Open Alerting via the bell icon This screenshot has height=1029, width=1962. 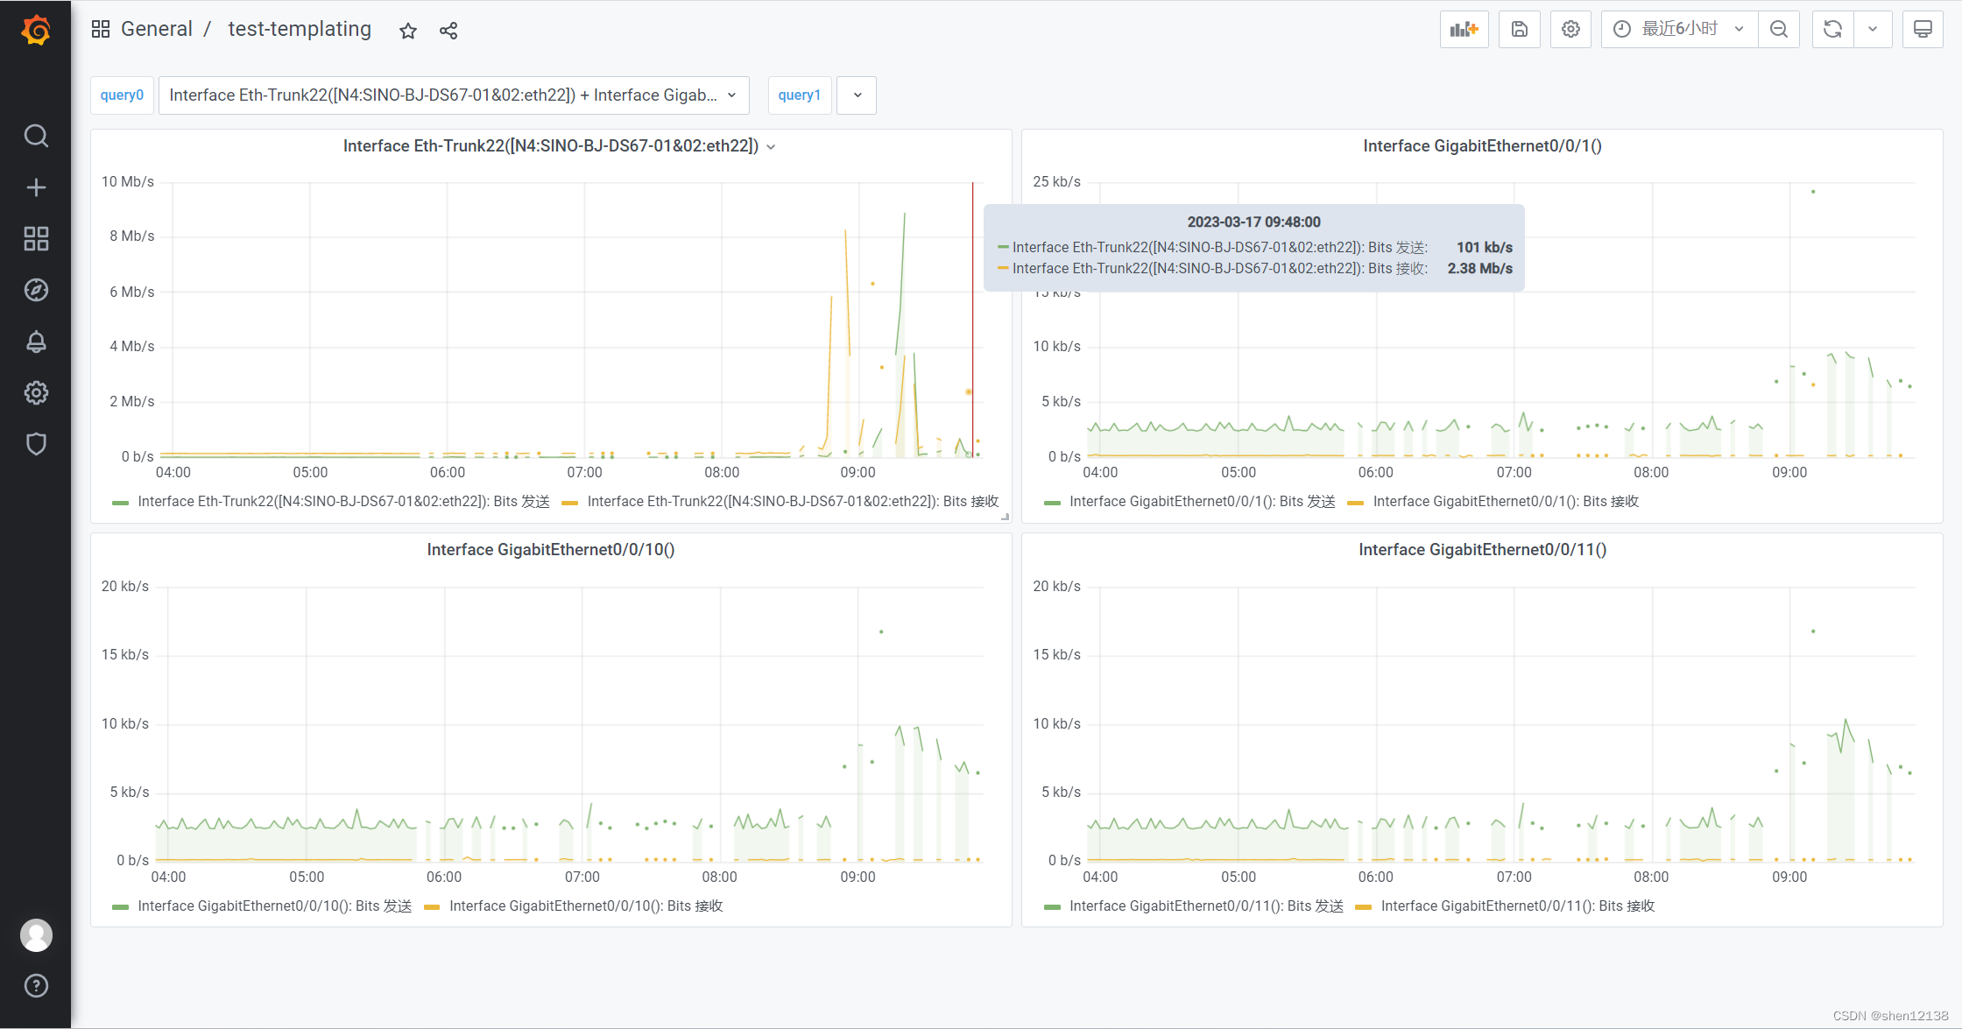[x=36, y=342]
